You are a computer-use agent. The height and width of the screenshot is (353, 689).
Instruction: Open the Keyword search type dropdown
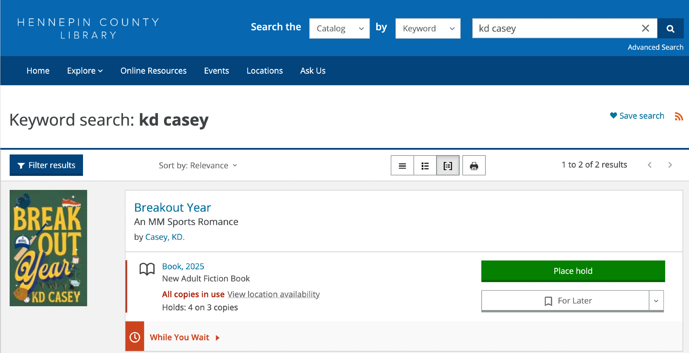coord(428,29)
